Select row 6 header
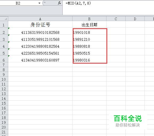This screenshot has width=154, height=136. [4, 59]
